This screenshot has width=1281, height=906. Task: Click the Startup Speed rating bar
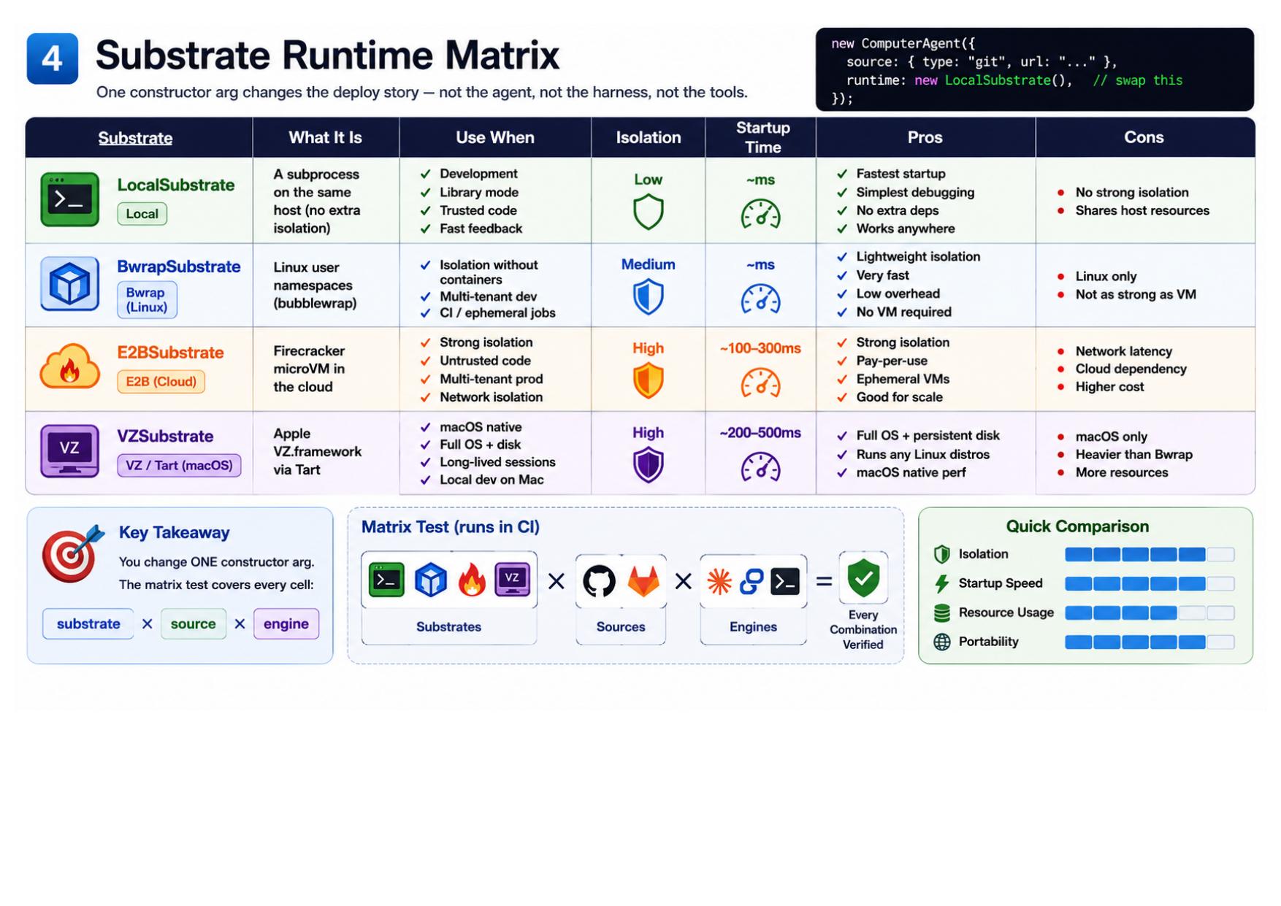click(1150, 583)
